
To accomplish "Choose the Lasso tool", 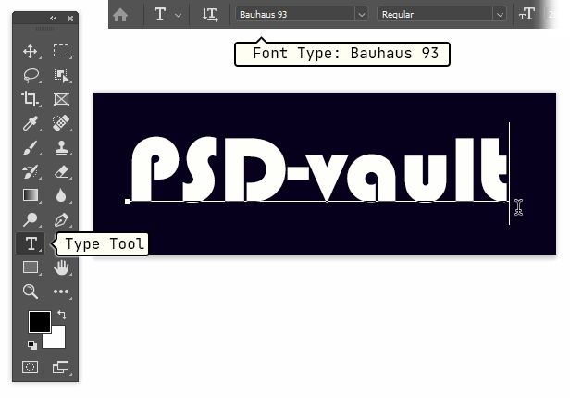I will point(31,75).
